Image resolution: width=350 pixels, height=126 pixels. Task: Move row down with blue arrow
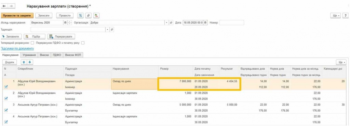(30, 62)
